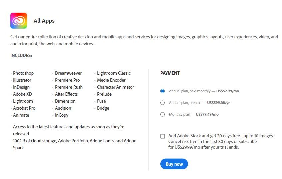282x179 pixels.
Task: Click the Creative Cloud logo icon
Action: click(19, 21)
